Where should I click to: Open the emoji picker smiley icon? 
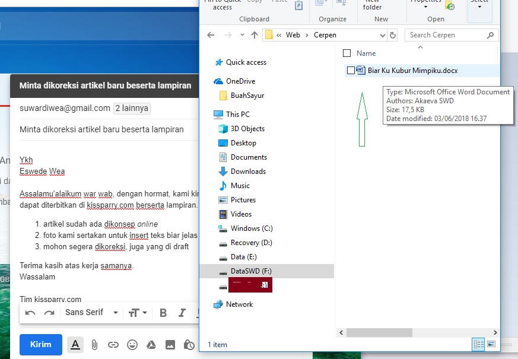(x=132, y=345)
